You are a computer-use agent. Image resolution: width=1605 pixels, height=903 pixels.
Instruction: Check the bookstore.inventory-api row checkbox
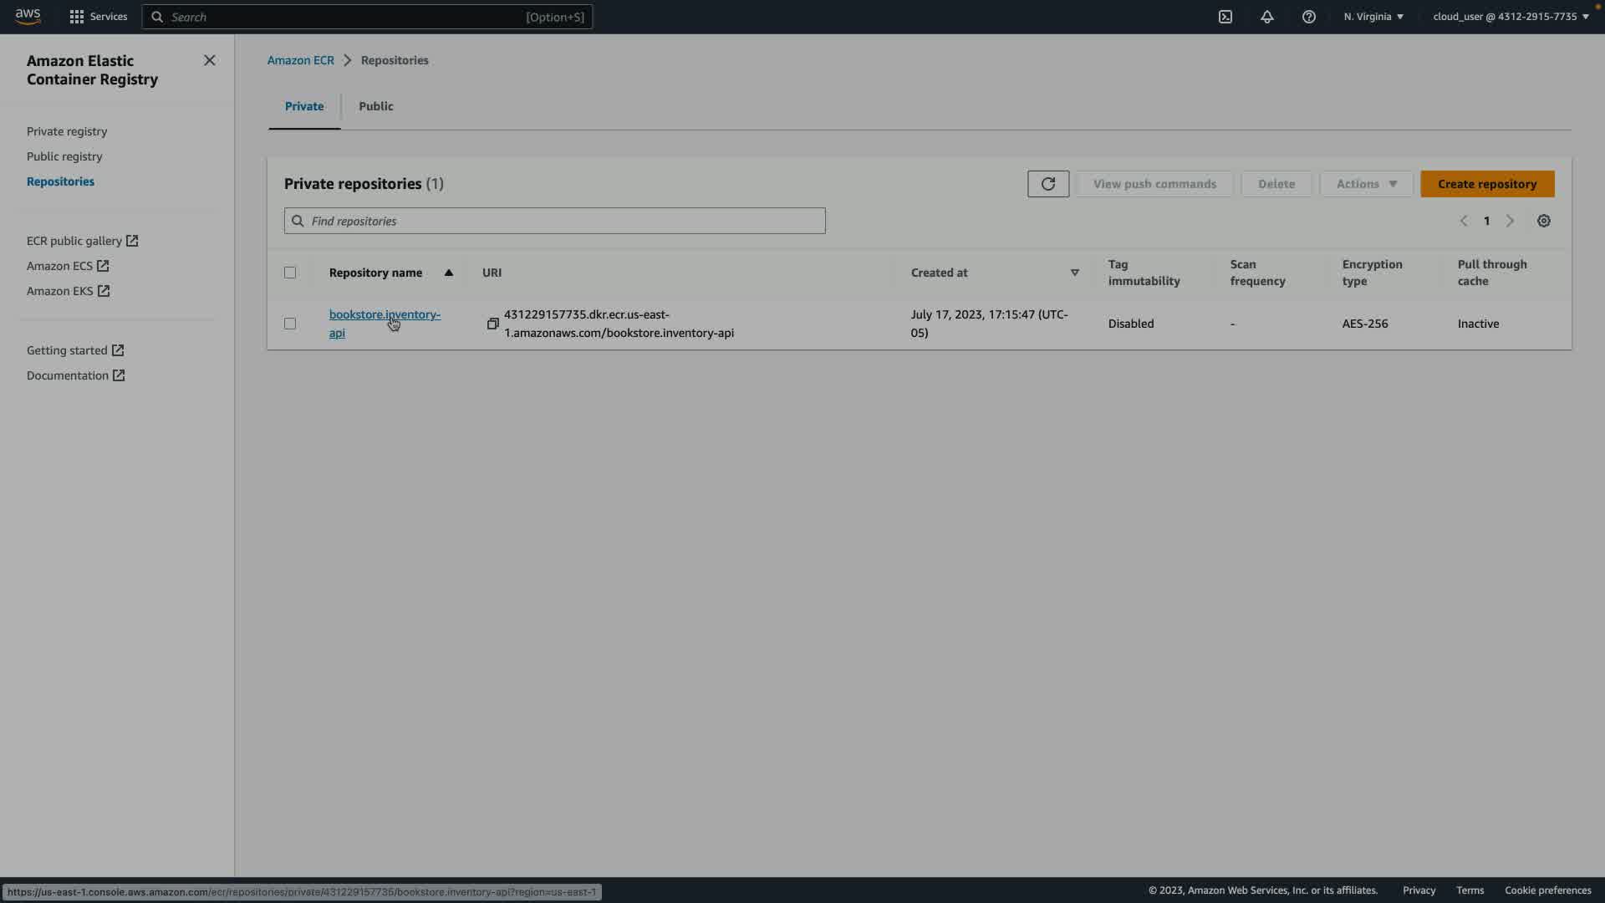[x=290, y=324]
